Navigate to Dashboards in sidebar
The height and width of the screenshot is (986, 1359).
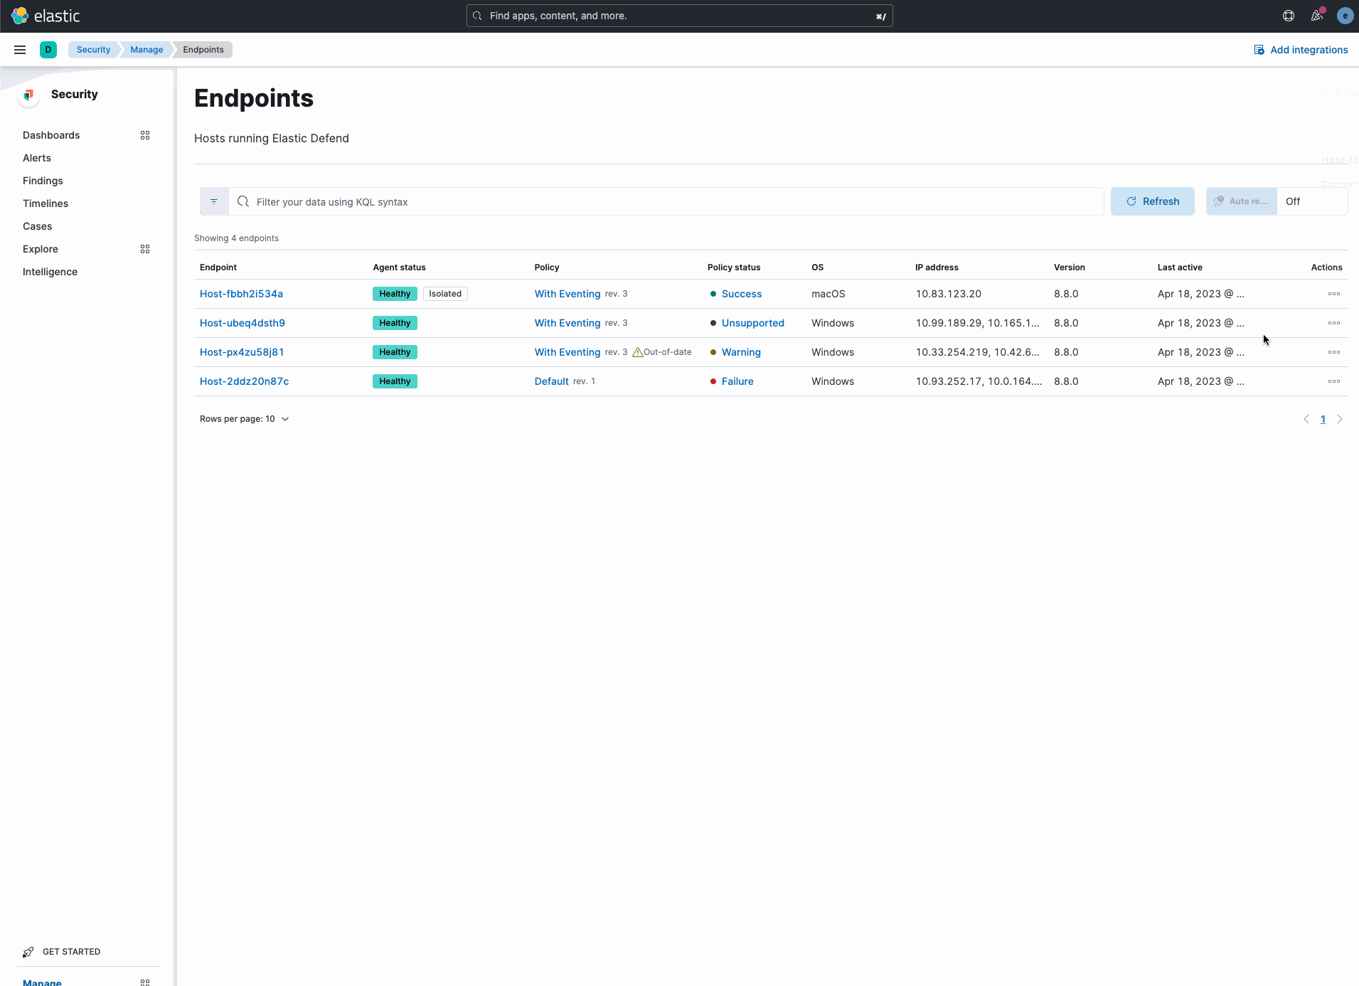pos(51,135)
